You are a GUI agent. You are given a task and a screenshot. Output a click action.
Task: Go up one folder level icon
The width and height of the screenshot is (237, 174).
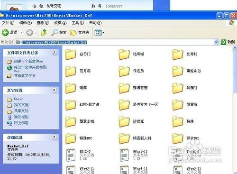(x=44, y=32)
